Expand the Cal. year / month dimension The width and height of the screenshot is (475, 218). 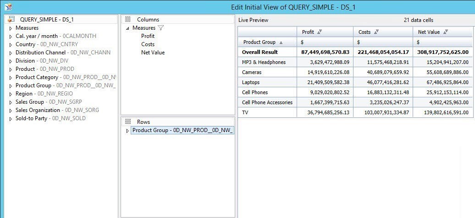[x=11, y=37]
